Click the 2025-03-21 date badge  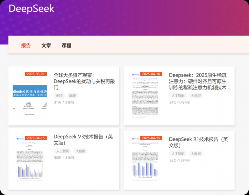(36, 74)
